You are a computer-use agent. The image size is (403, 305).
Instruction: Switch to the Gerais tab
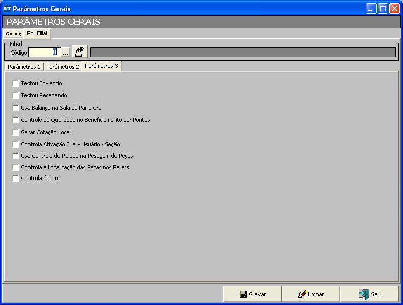pyautogui.click(x=13, y=34)
